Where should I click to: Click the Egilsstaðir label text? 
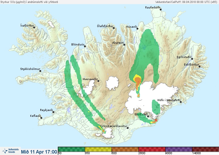pos(184,57)
